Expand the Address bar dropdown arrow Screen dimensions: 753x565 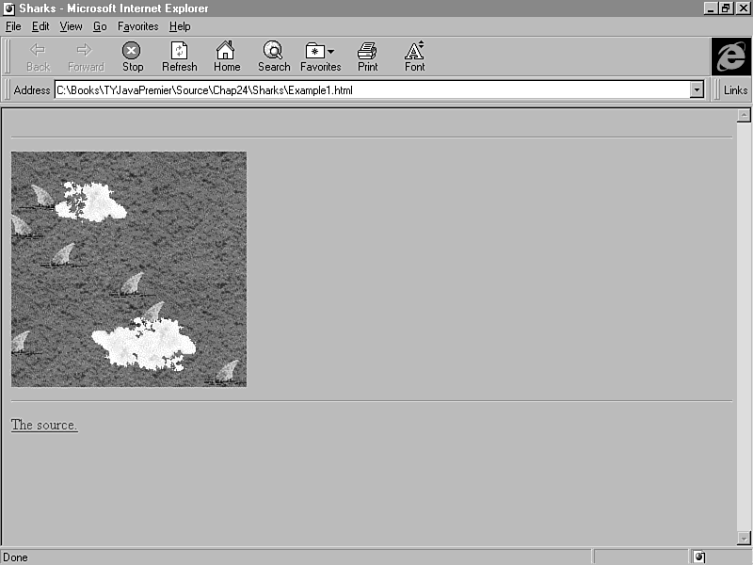click(697, 90)
